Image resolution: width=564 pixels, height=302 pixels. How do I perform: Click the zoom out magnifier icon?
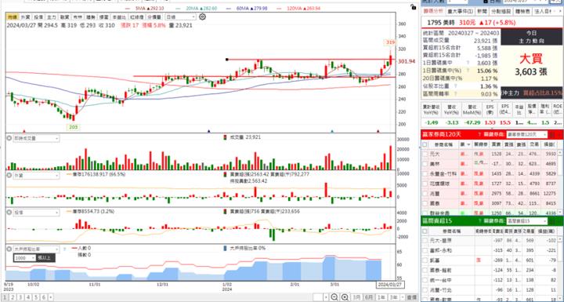(x=334, y=297)
